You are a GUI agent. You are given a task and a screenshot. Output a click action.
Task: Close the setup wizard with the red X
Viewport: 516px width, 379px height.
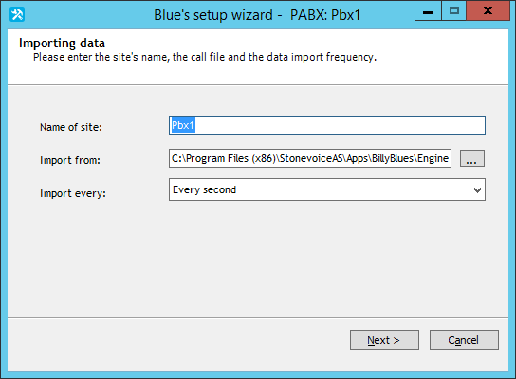tap(488, 11)
